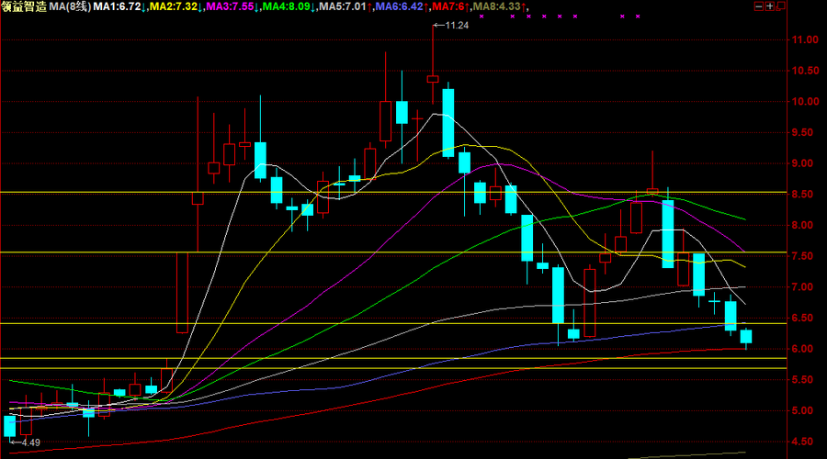827x459 pixels.
Task: Click the first cyan candlestick near 4.49
Action: (x=10, y=426)
